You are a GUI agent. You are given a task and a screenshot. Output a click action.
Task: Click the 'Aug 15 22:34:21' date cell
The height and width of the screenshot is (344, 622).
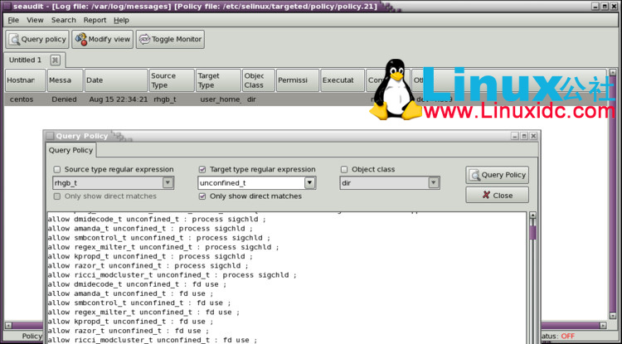click(119, 99)
